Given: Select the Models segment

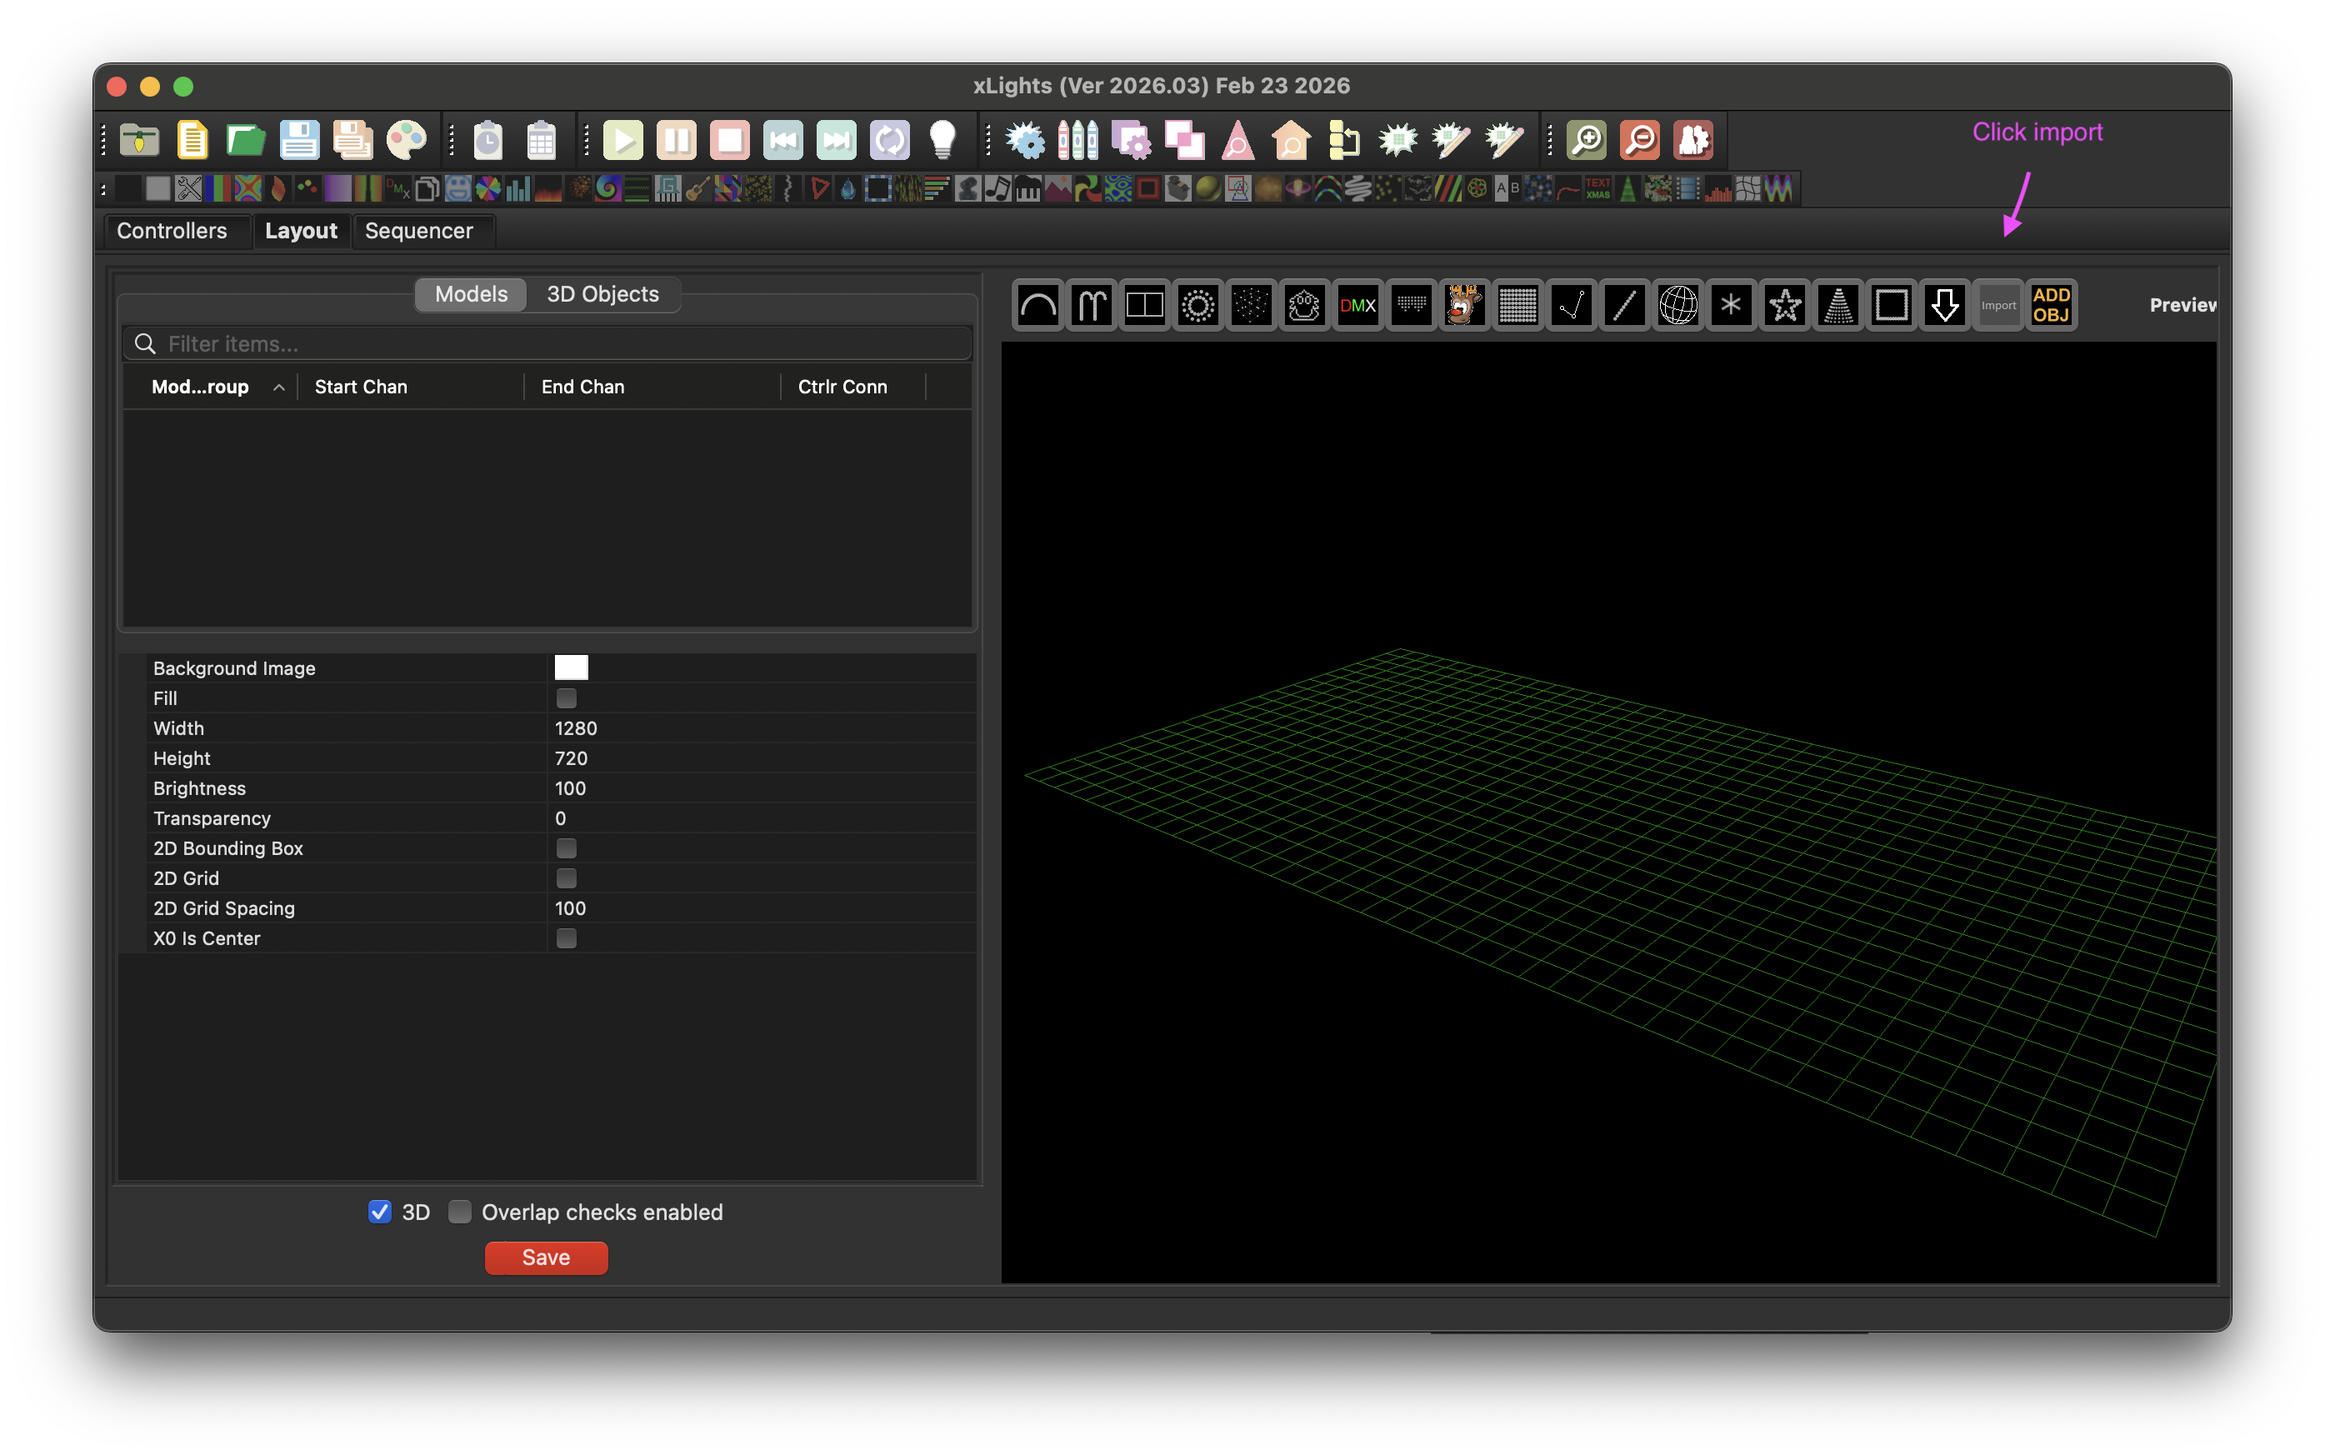Looking at the screenshot, I should pyautogui.click(x=471, y=294).
